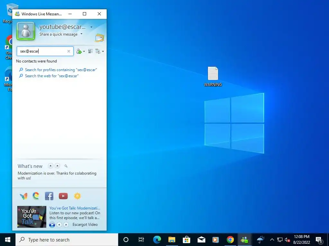Viewport: 329px width, 246px height.
Task: Click the You've Got Talk thumbnail
Action: point(32,217)
